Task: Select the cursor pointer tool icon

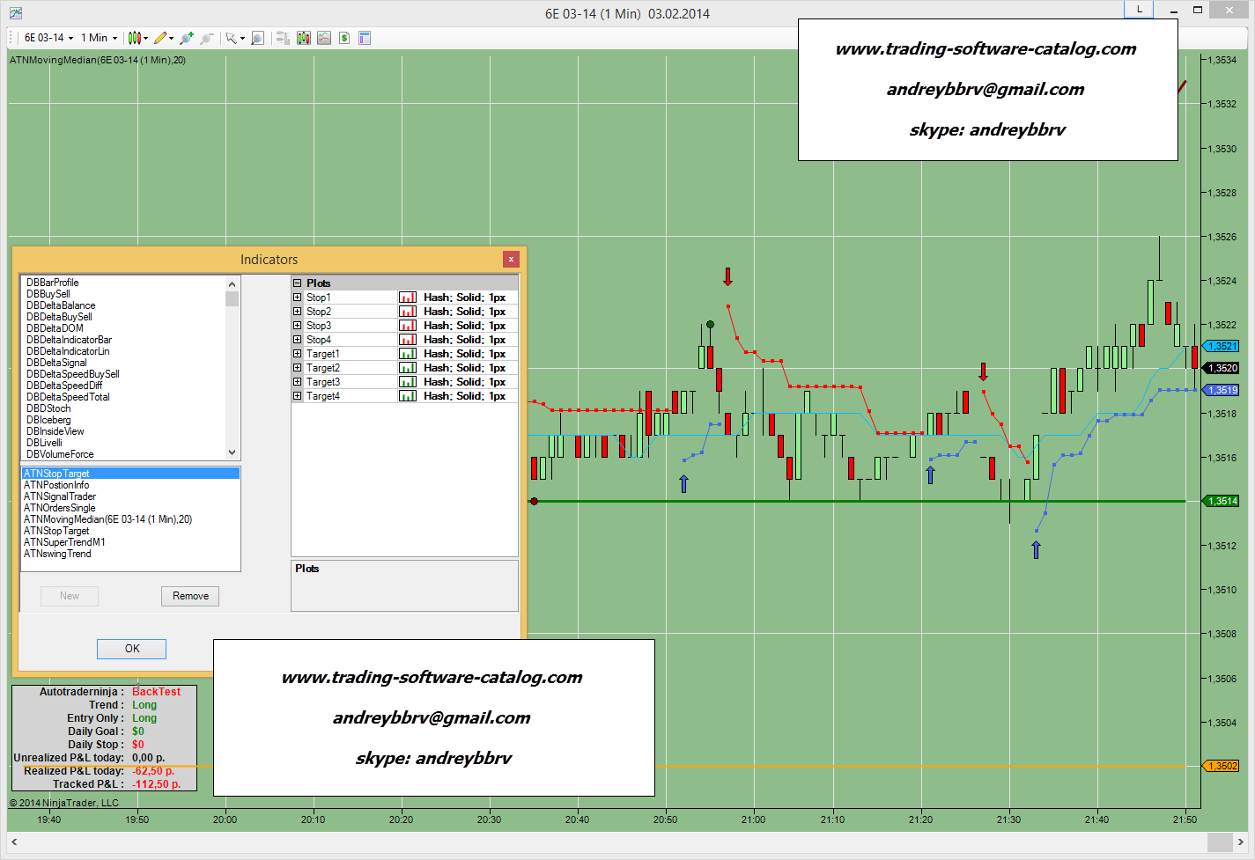Action: coord(231,38)
